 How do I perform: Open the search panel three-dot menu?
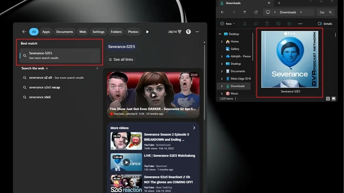197,32
